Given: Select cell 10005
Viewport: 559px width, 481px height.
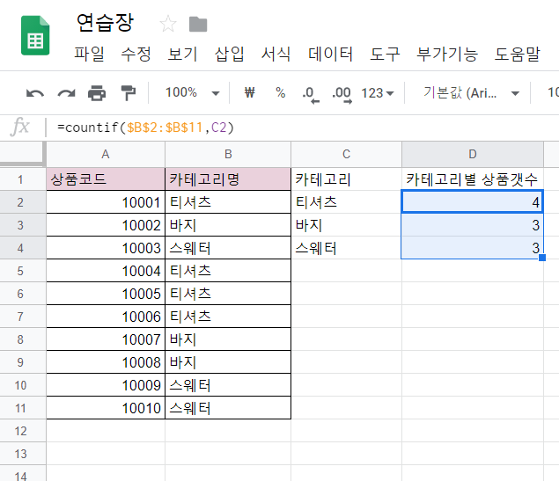Looking at the screenshot, I should tap(106, 294).
